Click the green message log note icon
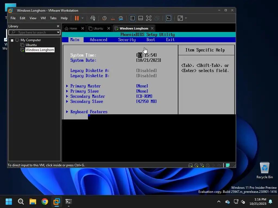Image resolution: width=278 pixels, height=208 pixels. pyautogui.click(x=228, y=165)
